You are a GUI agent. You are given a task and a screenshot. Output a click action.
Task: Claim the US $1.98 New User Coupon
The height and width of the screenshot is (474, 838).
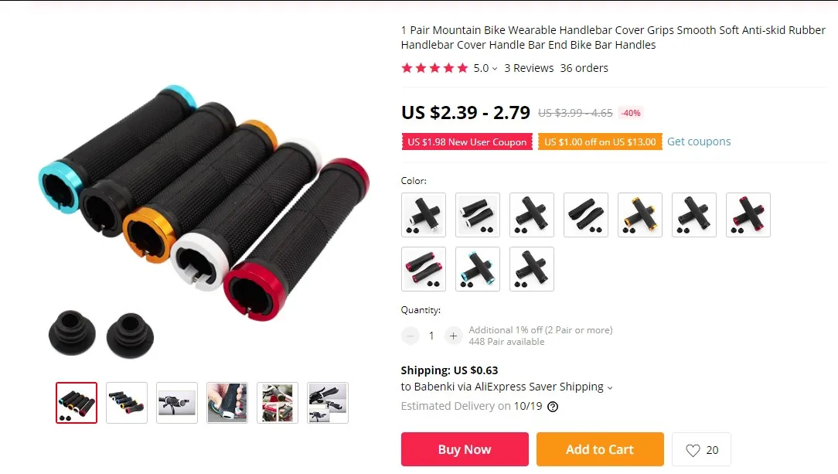click(x=467, y=142)
